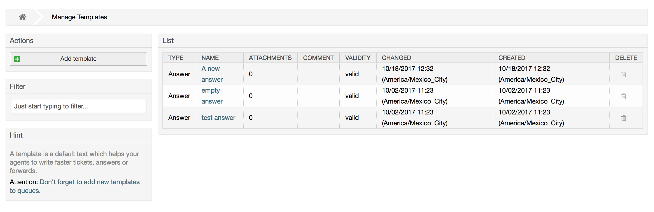Delete the "empty answer" template

(x=623, y=96)
